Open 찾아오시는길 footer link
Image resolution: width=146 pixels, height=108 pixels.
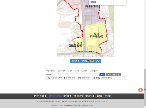pos(90,96)
